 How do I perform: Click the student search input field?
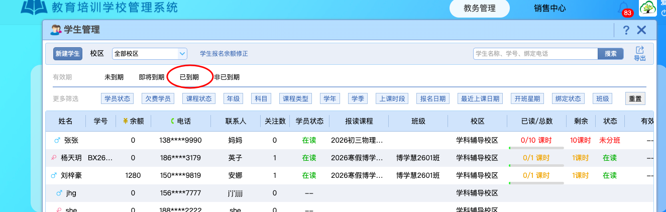coord(535,54)
